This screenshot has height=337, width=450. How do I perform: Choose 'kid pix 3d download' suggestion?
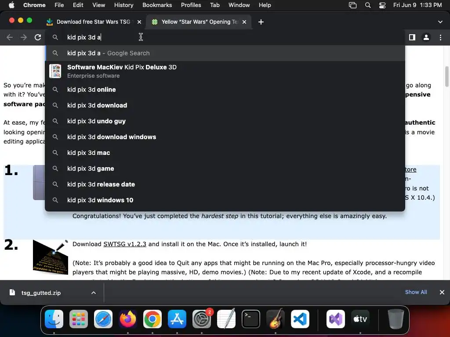click(x=225, y=105)
